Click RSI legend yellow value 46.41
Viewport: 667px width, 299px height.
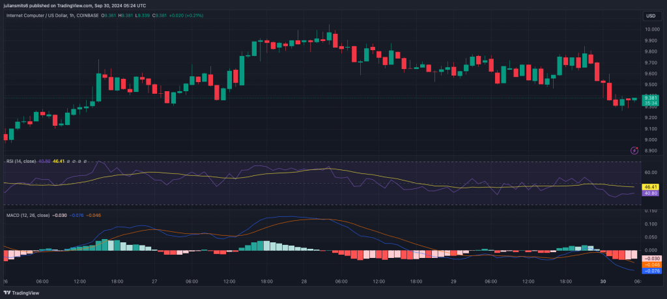tap(59, 161)
